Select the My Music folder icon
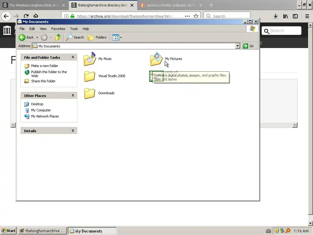Image resolution: width=313 pixels, height=235 pixels. click(x=90, y=59)
